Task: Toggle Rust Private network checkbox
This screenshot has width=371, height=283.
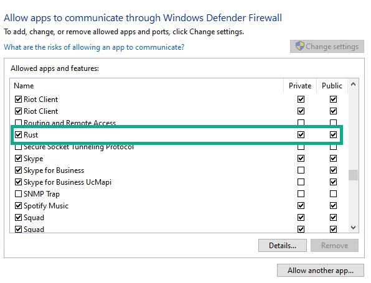Action: (301, 134)
